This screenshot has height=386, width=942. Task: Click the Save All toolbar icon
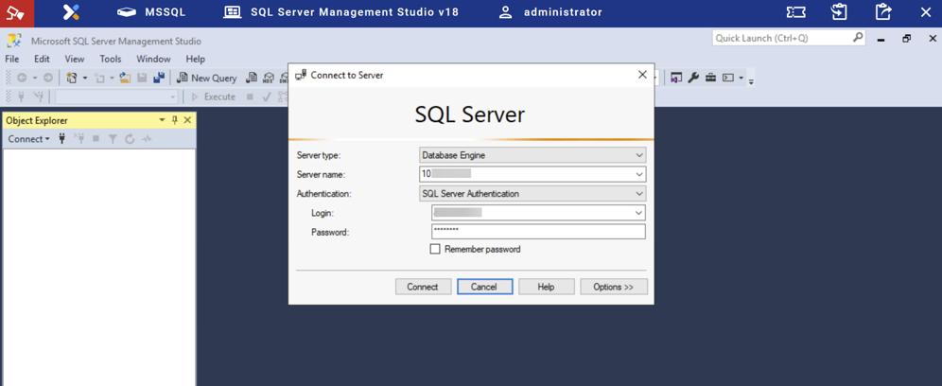159,79
